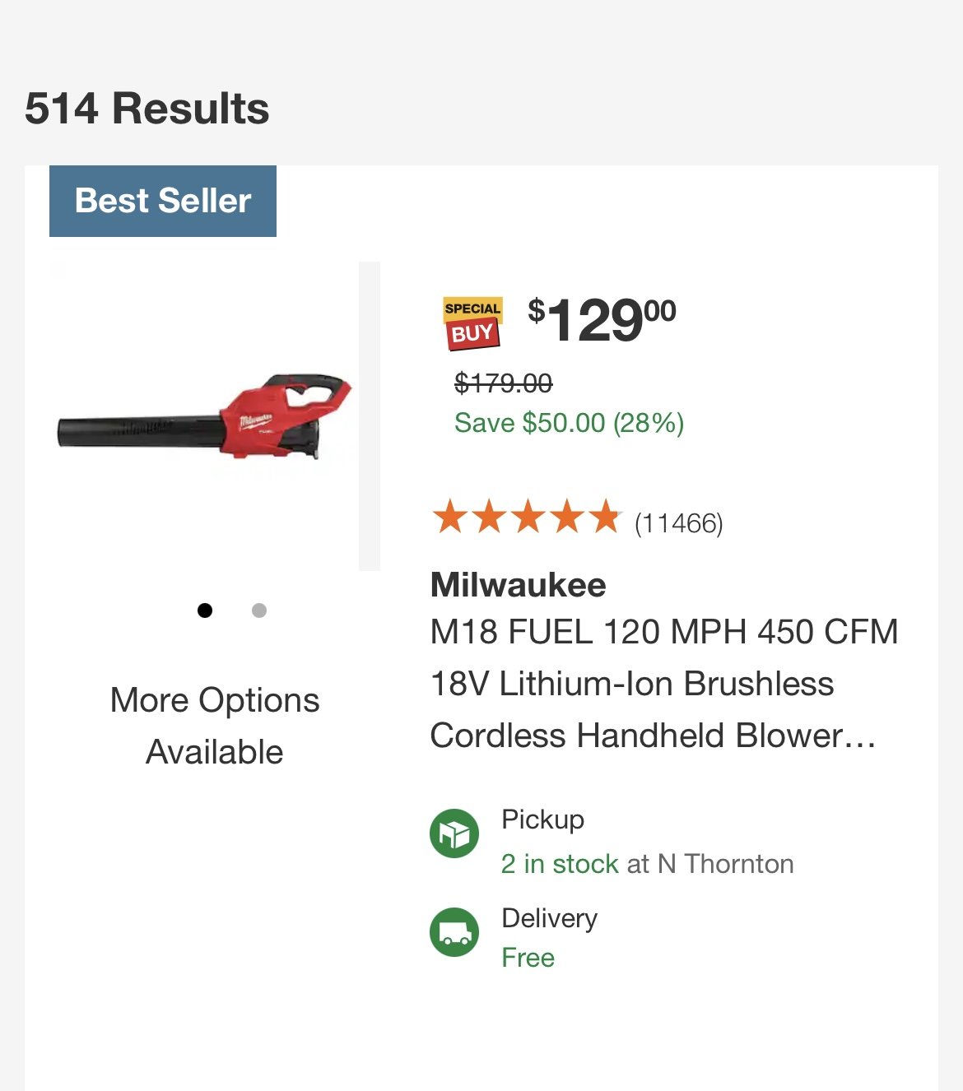Click the Best Seller badge
The width and height of the screenshot is (963, 1091).
point(163,201)
